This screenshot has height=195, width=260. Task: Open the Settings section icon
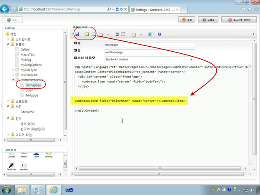(49, 155)
